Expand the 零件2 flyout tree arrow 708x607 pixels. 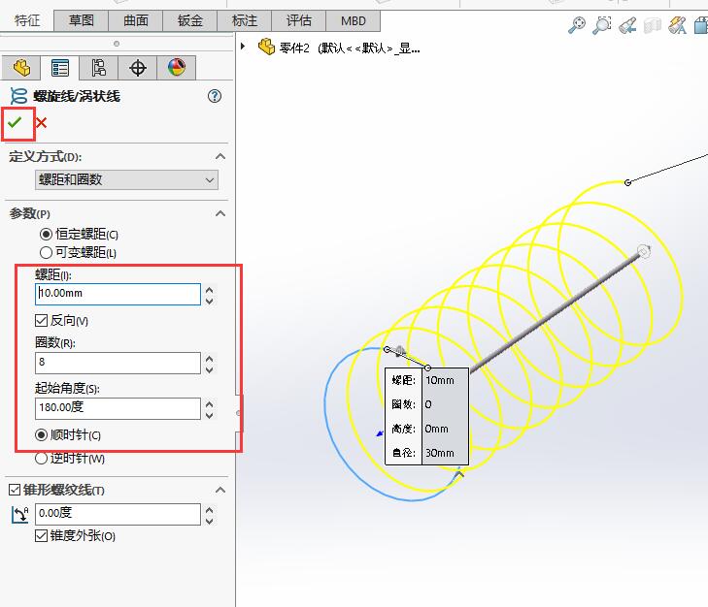(243, 46)
